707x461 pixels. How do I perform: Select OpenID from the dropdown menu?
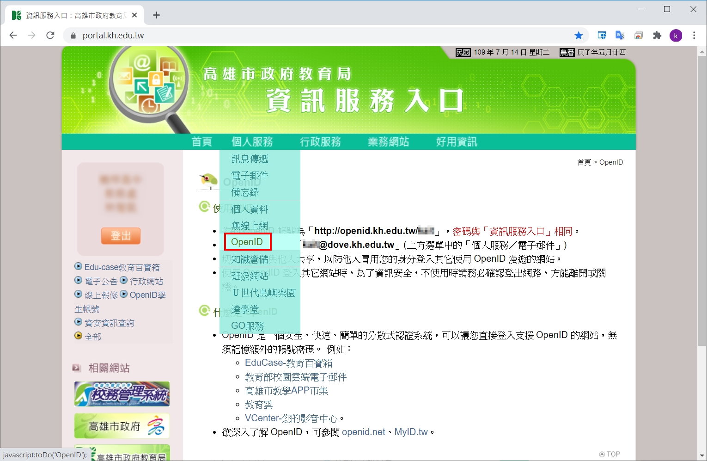tap(247, 241)
